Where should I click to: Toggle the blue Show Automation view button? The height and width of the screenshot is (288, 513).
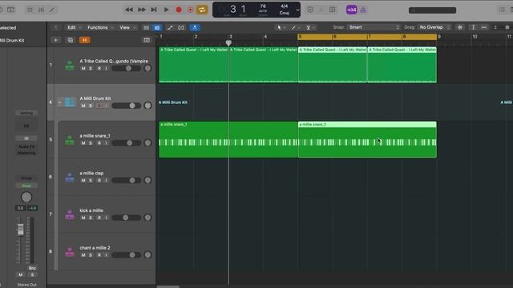pyautogui.click(x=157, y=28)
